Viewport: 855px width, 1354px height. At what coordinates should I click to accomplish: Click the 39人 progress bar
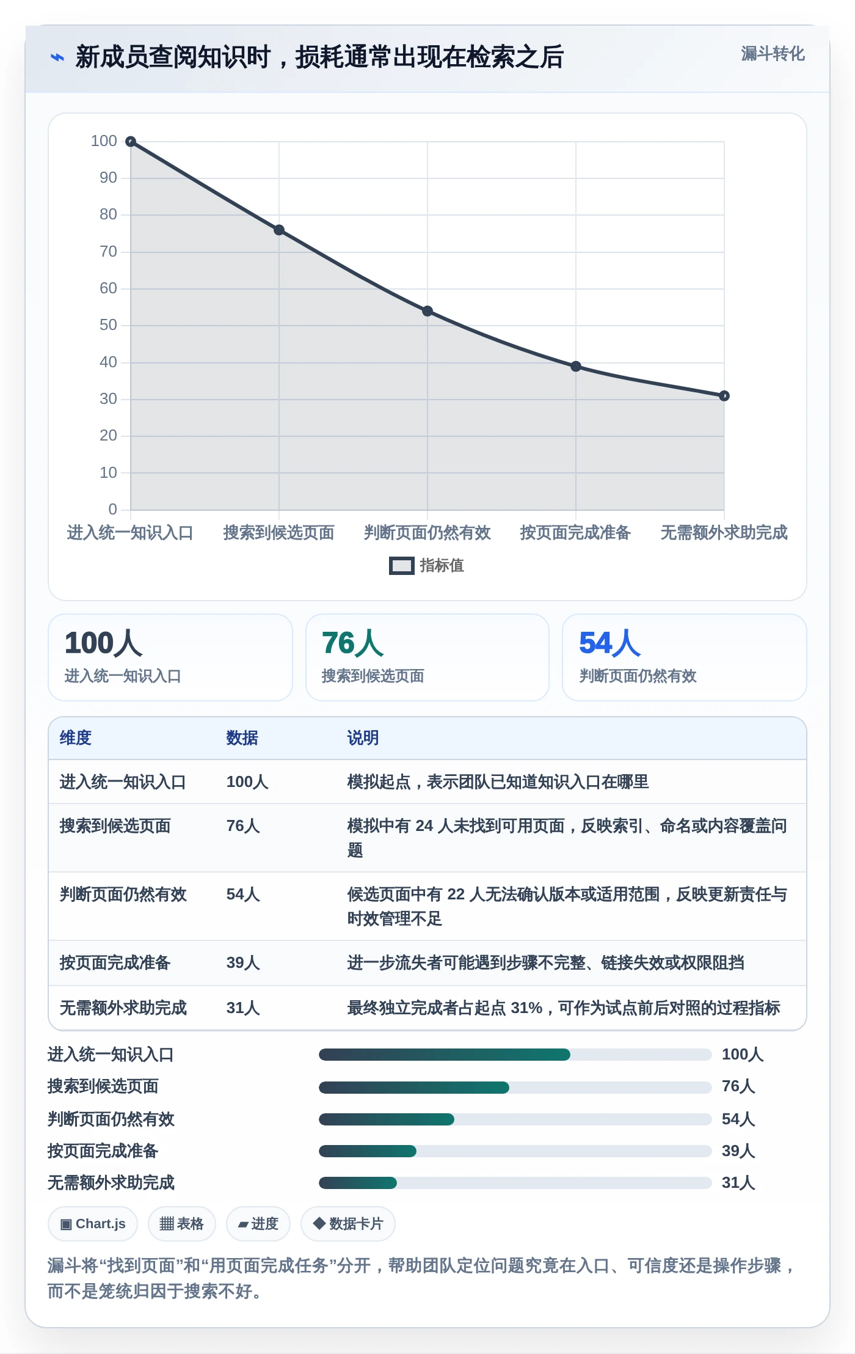tap(515, 1151)
